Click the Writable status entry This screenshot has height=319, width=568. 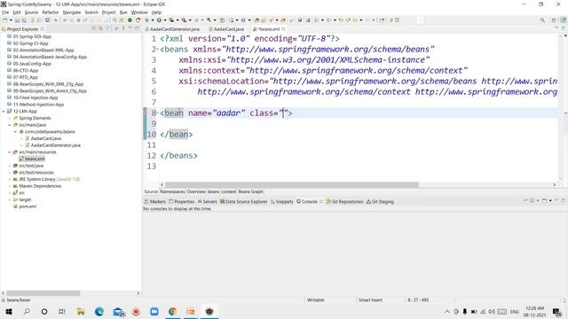(316, 300)
